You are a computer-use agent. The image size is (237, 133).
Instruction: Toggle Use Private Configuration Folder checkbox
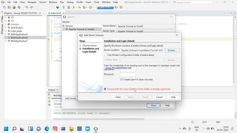click(x=106, y=55)
